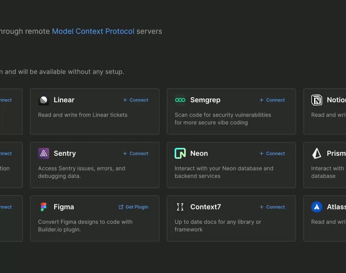Click the Prisma logo icon
The image size is (346, 273).
tap(317, 153)
